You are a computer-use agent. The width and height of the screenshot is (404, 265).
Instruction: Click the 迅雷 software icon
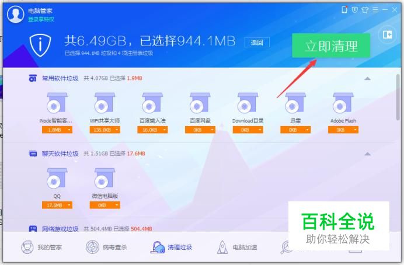point(295,103)
